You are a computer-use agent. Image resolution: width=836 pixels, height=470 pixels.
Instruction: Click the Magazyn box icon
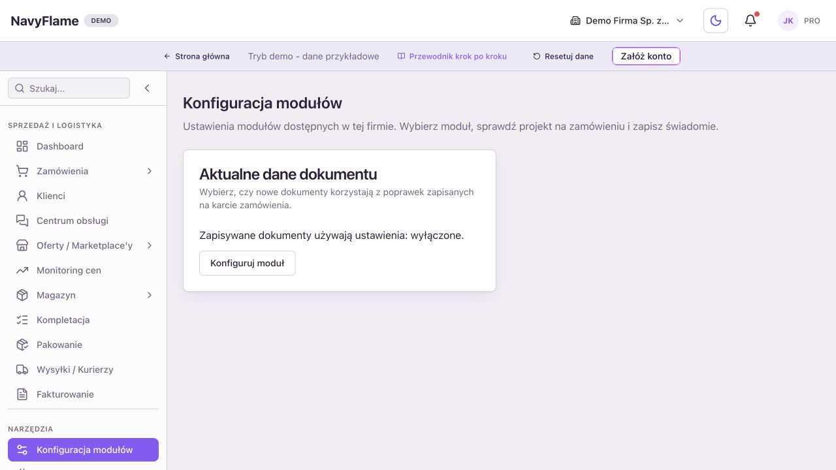[22, 295]
